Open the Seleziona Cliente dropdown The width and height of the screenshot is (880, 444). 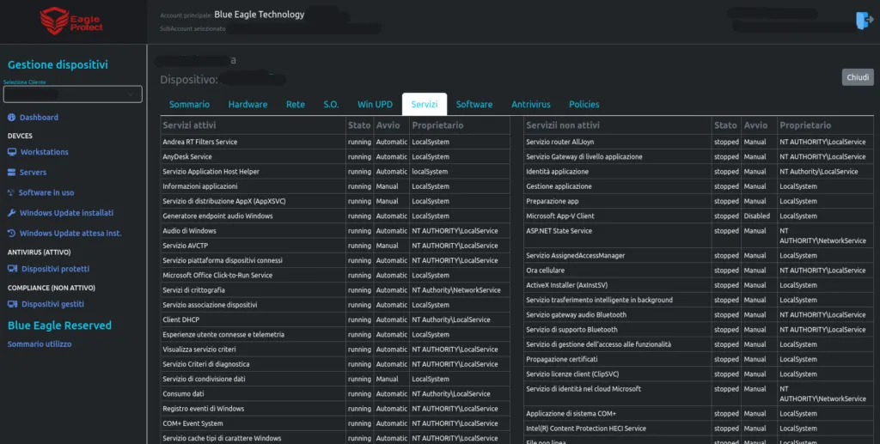click(x=72, y=94)
